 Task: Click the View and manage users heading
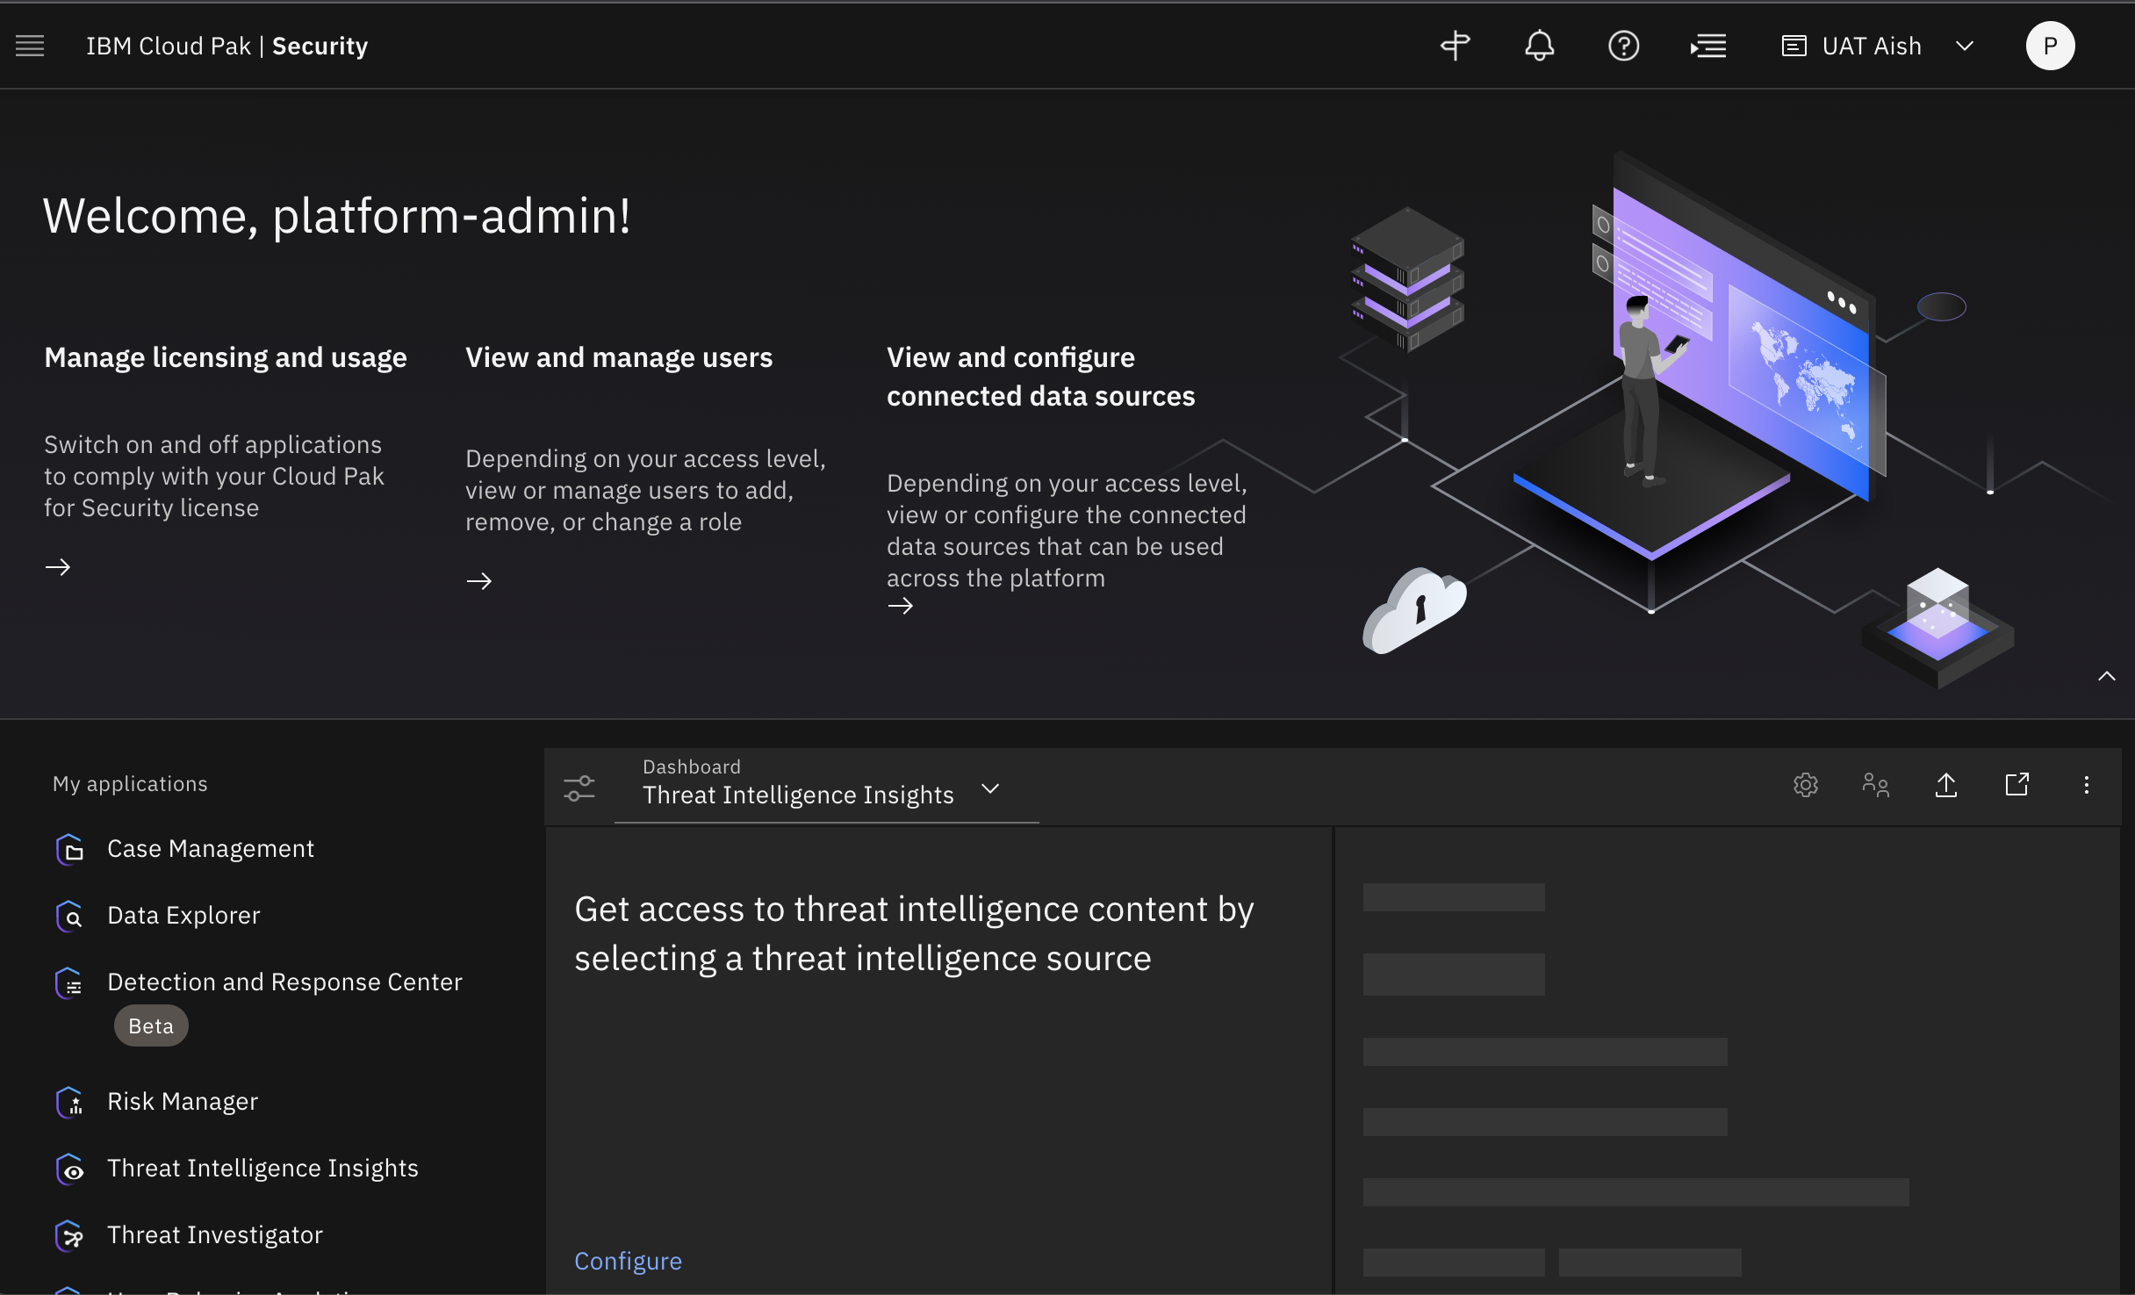coord(619,357)
